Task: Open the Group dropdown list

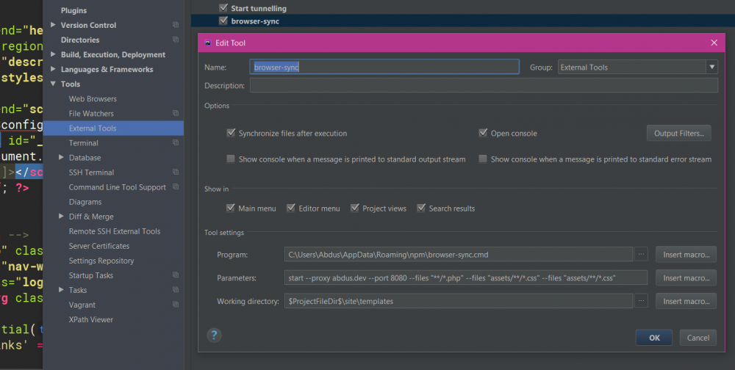Action: point(711,67)
